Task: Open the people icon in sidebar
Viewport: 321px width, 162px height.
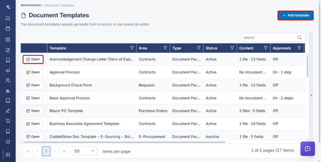Action: (8, 80)
